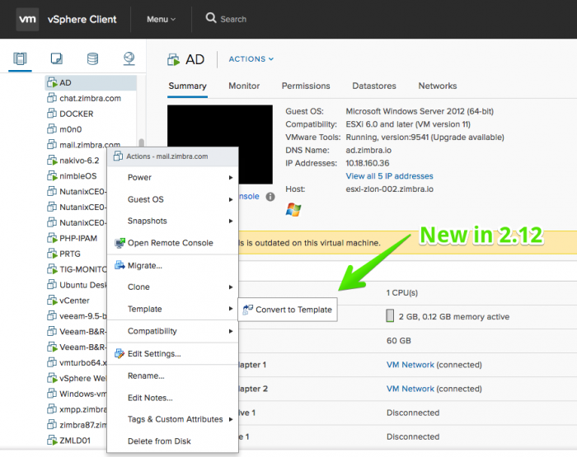The image size is (577, 457).
Task: Click the VM icon beside m0n0
Action: click(52, 129)
